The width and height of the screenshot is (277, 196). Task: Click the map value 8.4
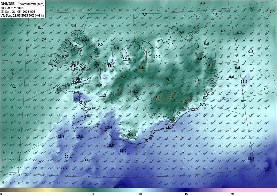point(197,80)
